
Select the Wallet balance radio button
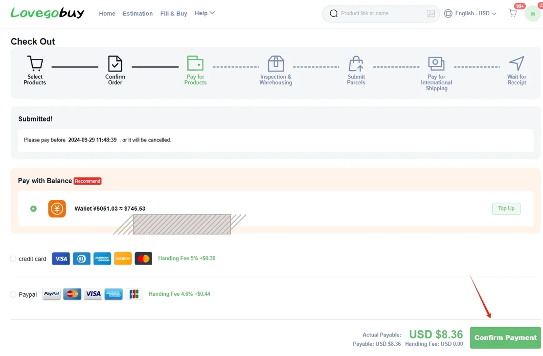(33, 209)
